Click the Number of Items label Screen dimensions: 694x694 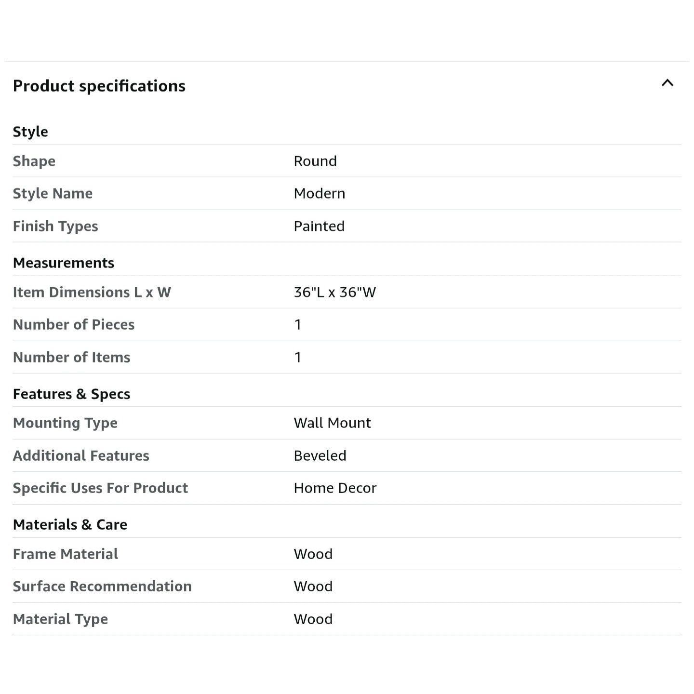71,357
